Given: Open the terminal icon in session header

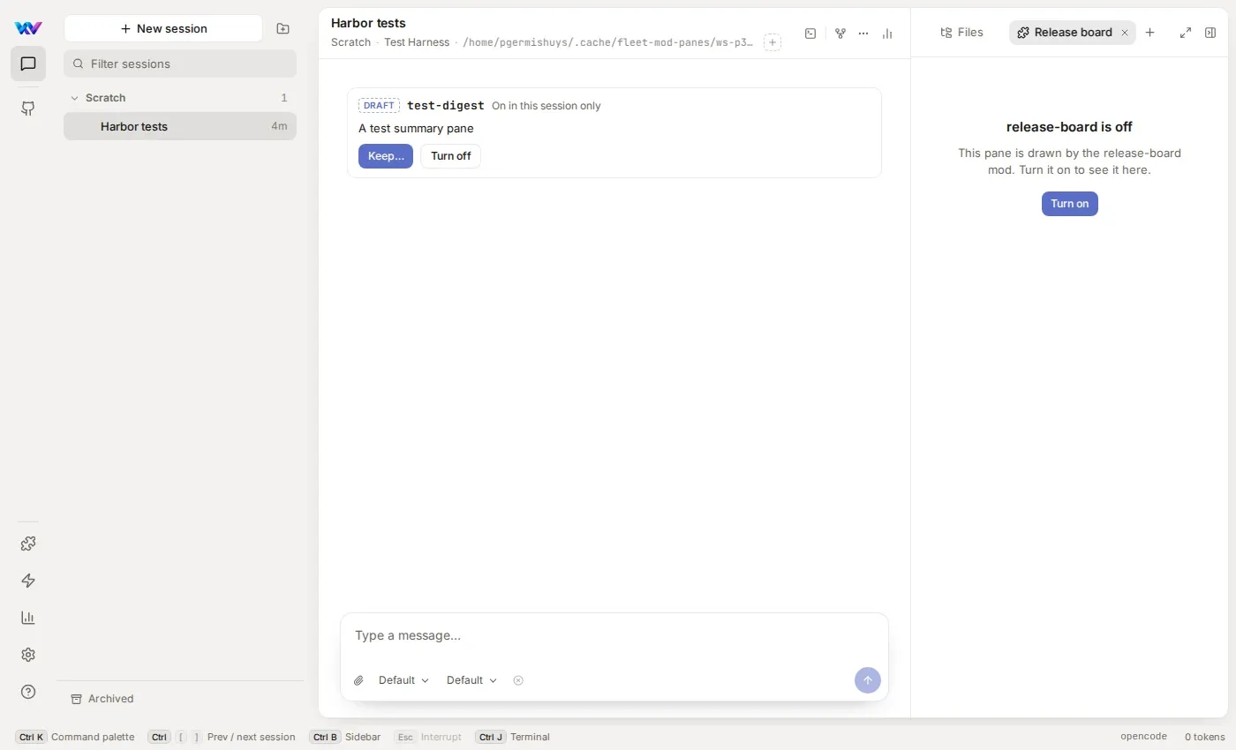Looking at the screenshot, I should coord(810,34).
